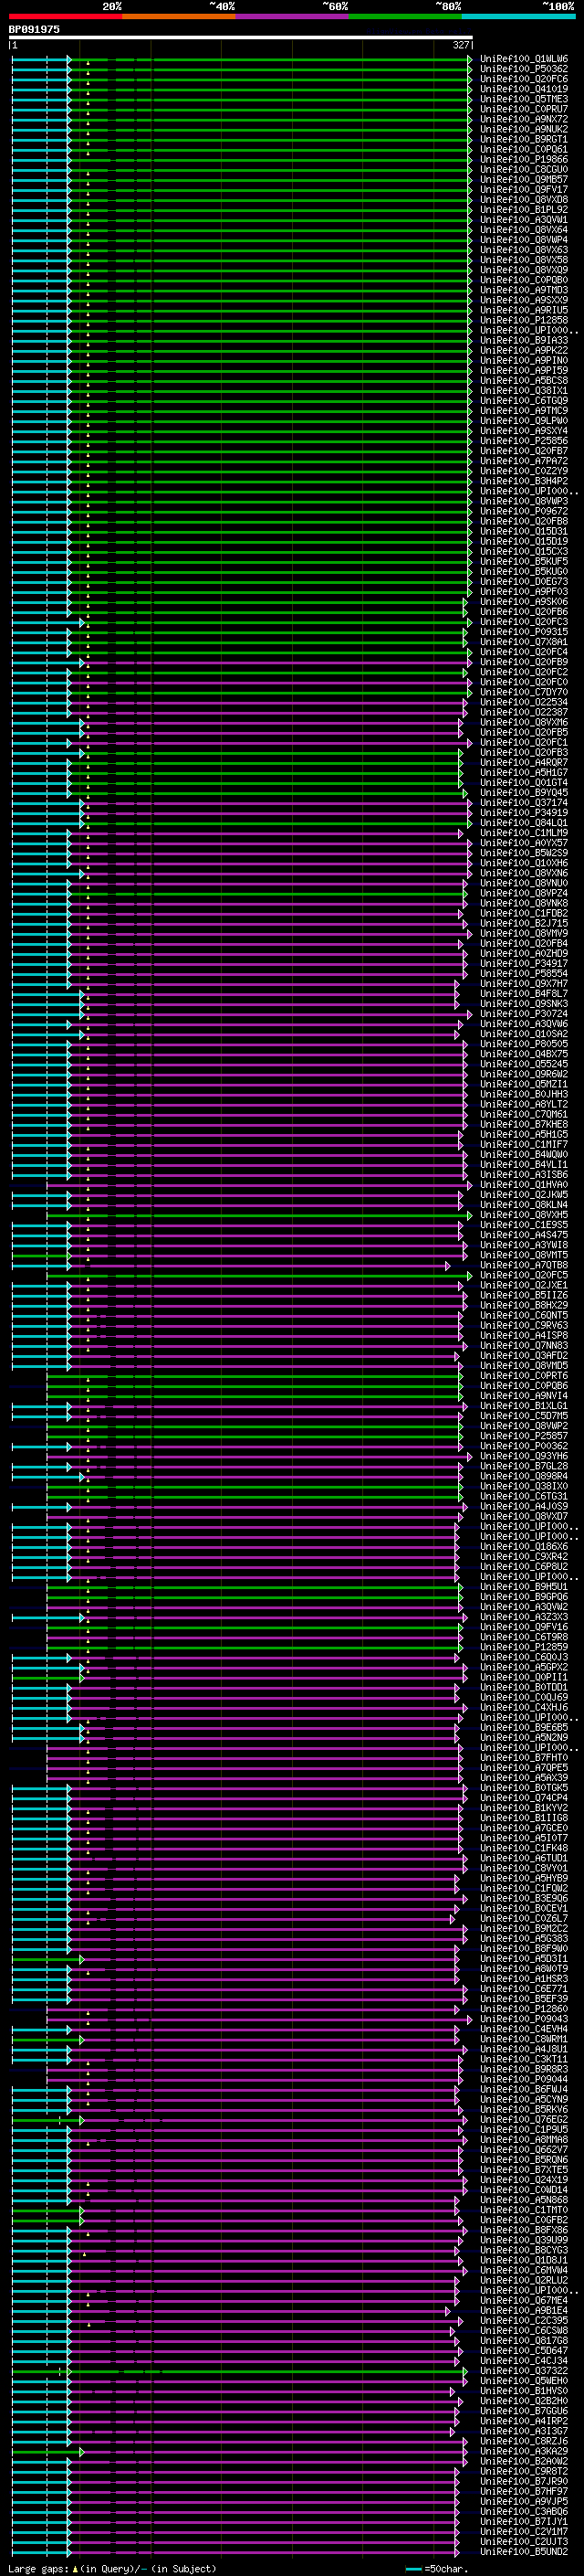Select the UniRef100_P25857 label
This screenshot has height=2576, width=584.
[x=524, y=1436]
